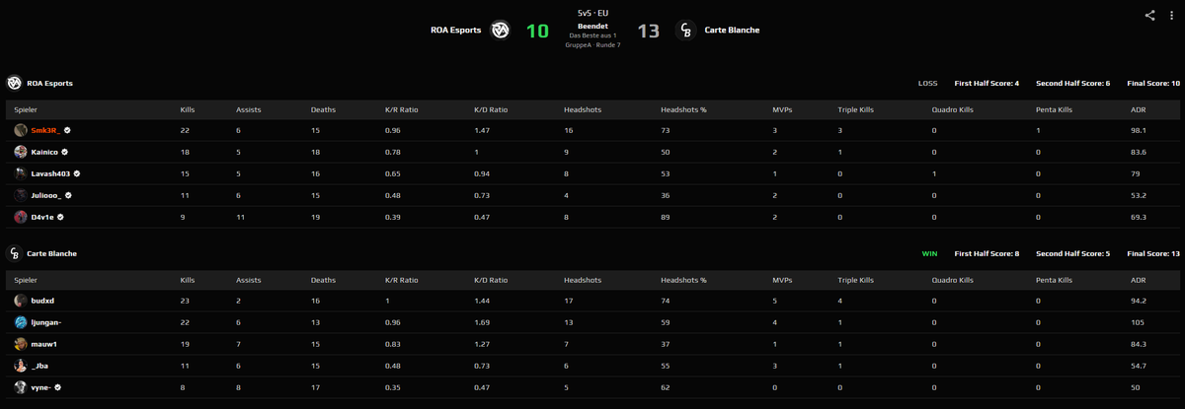Click ADR column header in ROA Esports table
Image resolution: width=1185 pixels, height=409 pixels.
point(1138,109)
